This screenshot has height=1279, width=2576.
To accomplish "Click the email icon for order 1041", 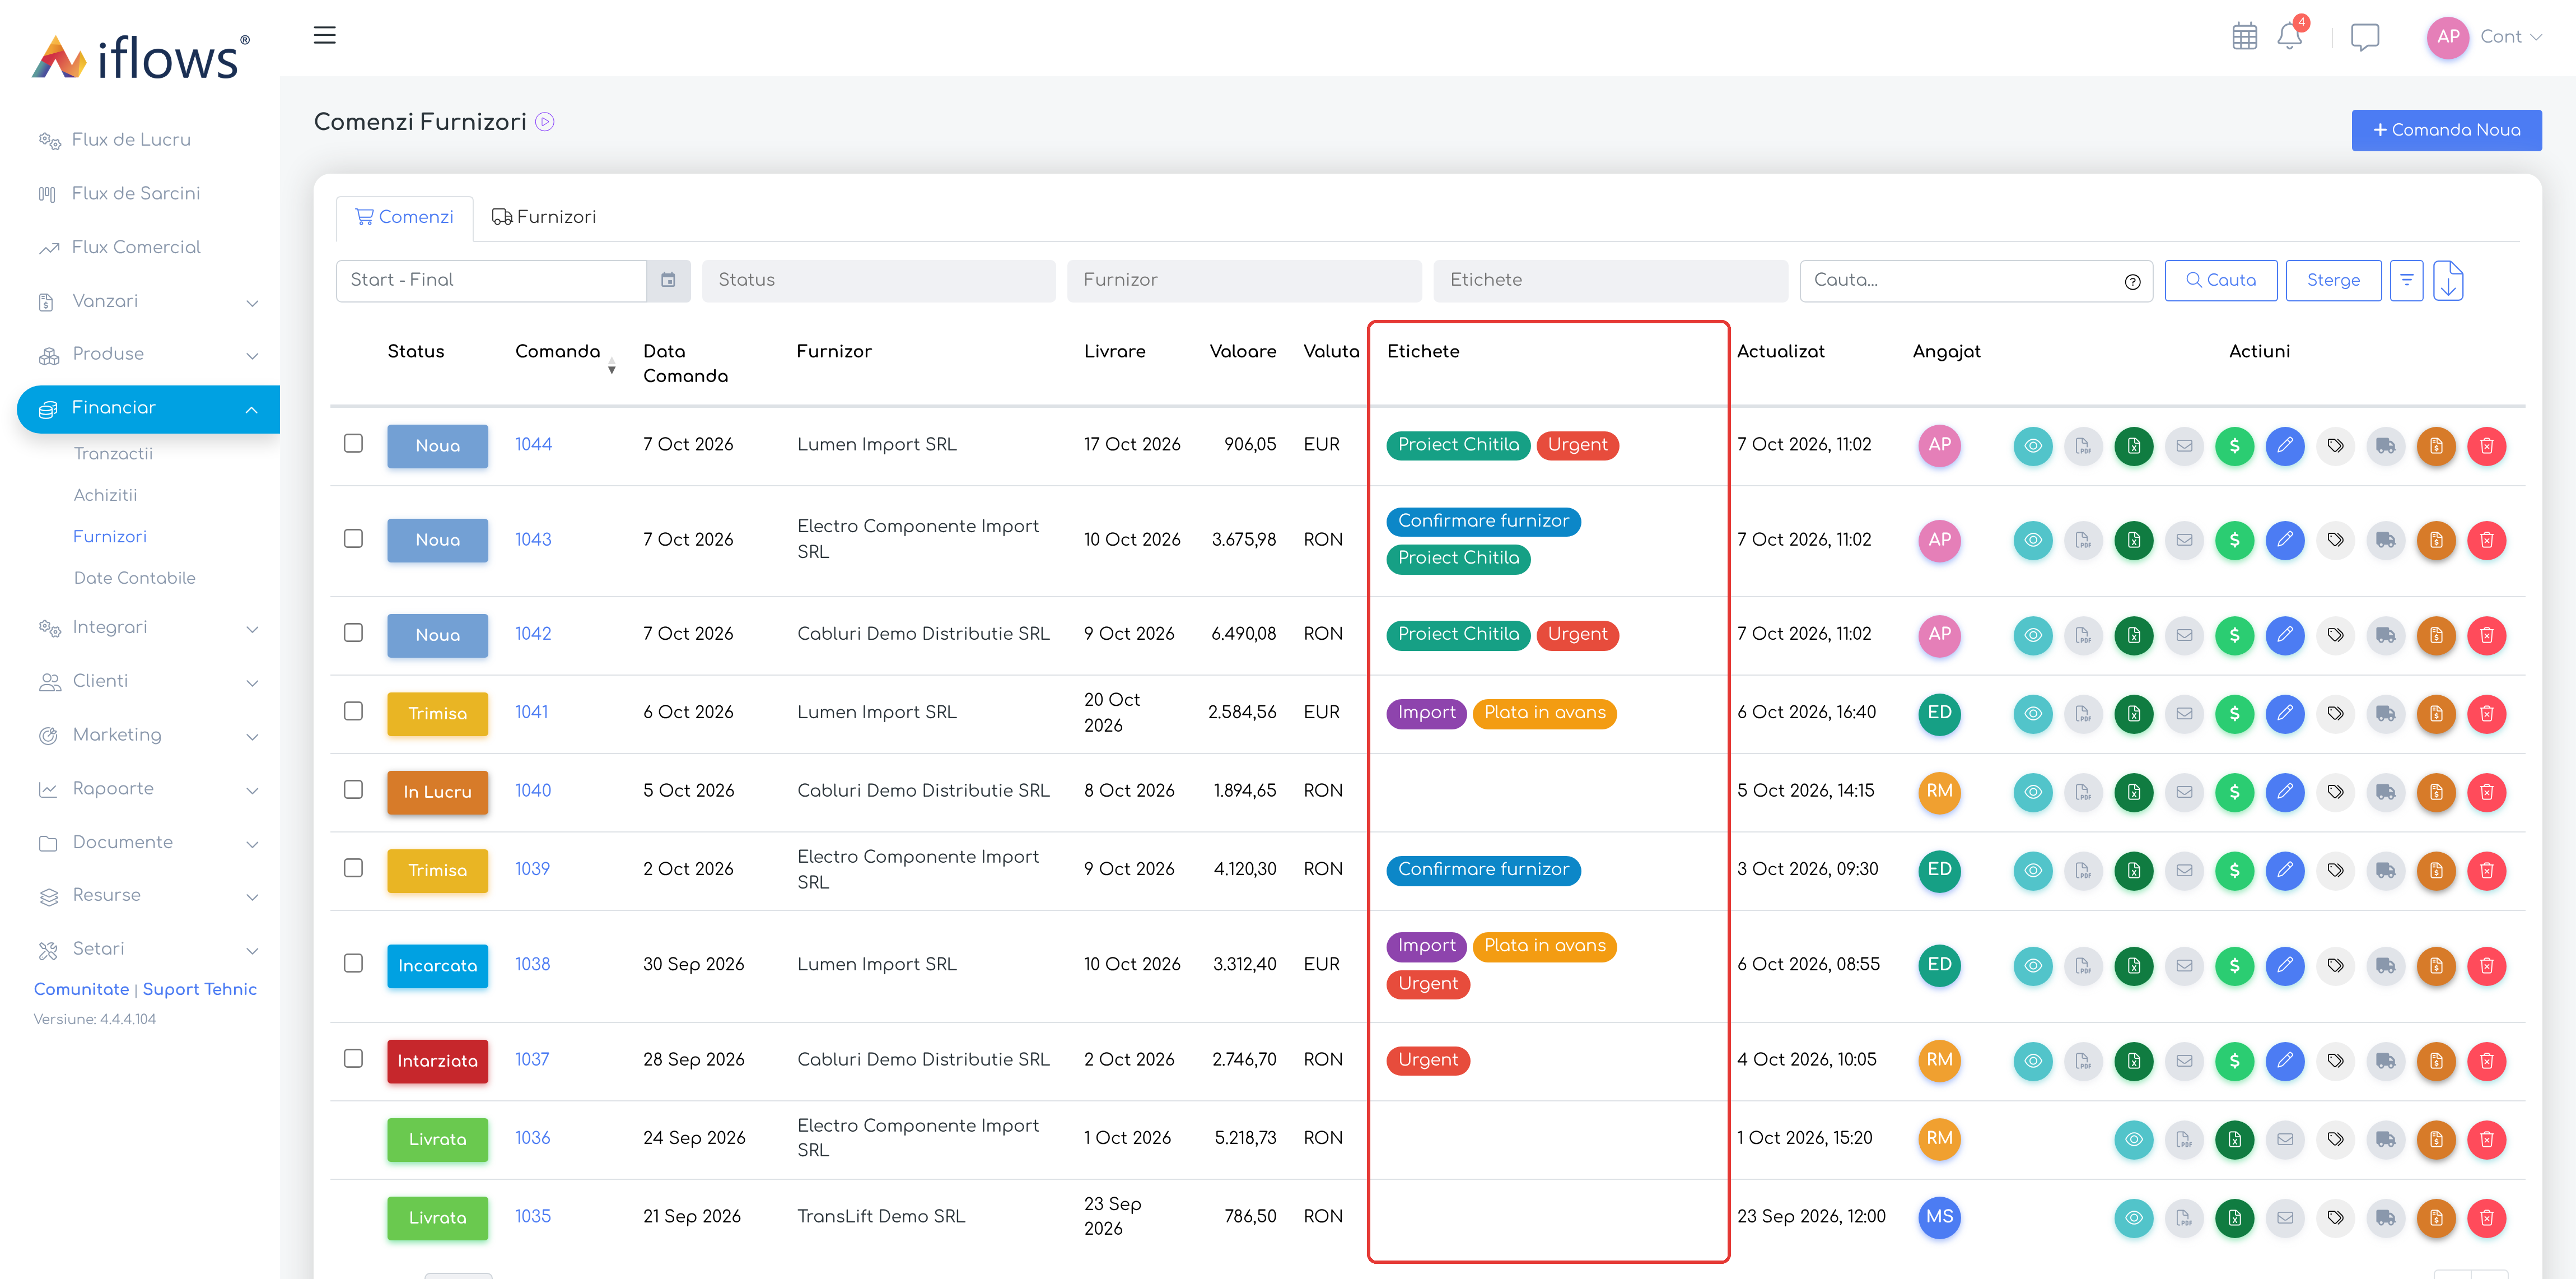I will click(2184, 714).
